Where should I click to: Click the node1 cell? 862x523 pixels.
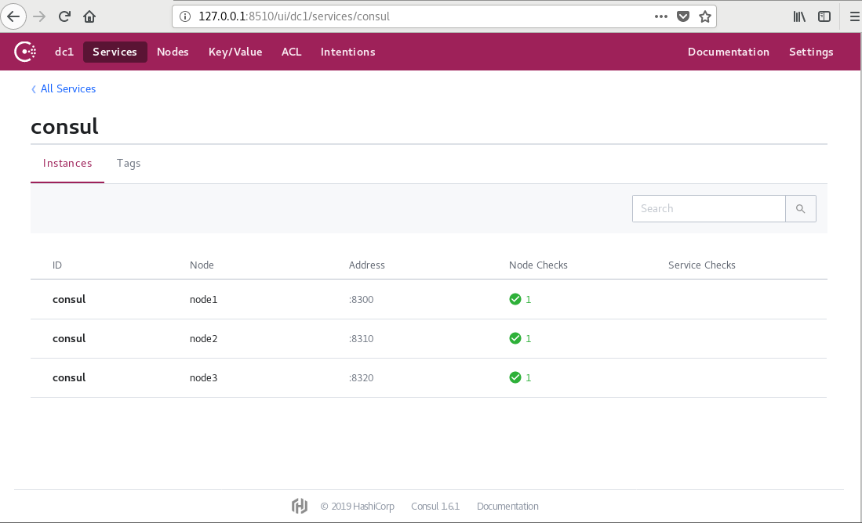coord(203,299)
